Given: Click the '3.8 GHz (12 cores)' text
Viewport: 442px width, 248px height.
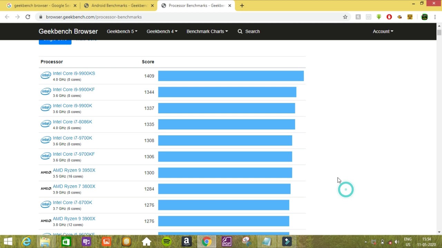Looking at the screenshot, I should click(x=68, y=225).
